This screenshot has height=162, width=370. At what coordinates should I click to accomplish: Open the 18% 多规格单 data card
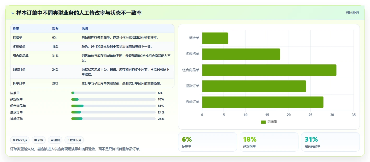pos(269,142)
